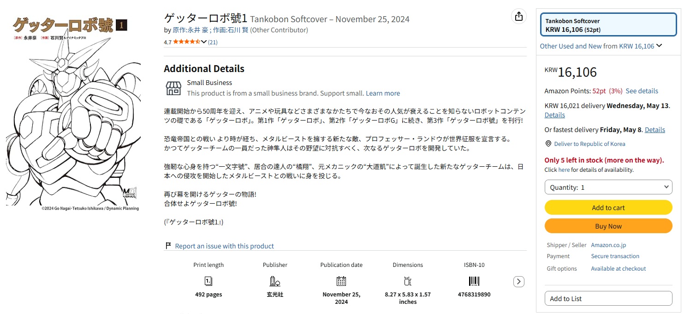Click the share icon at top right
Screen dimensions: 684x314
[518, 16]
